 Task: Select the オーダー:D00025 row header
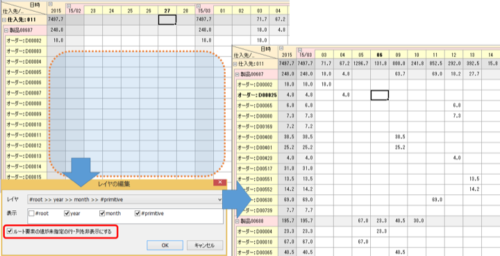click(x=257, y=95)
